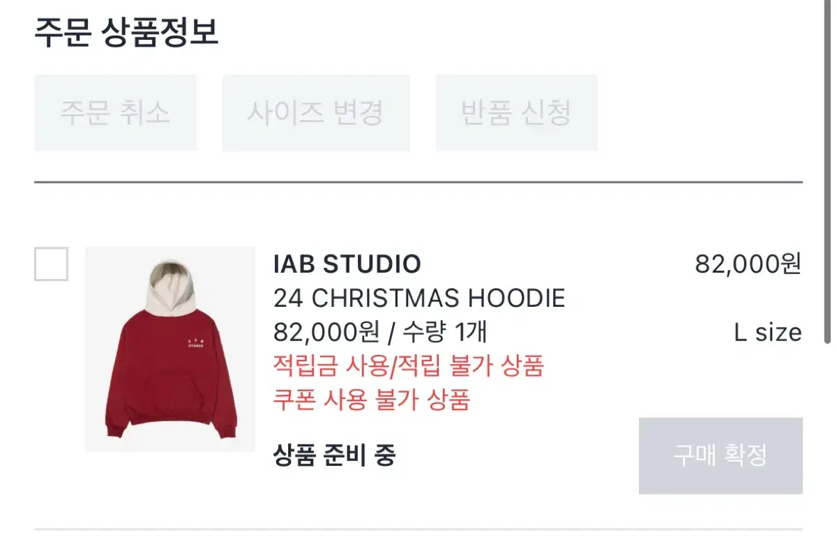This screenshot has width=837, height=551.
Task: Click the 82,000원 price on the right
Action: [748, 264]
